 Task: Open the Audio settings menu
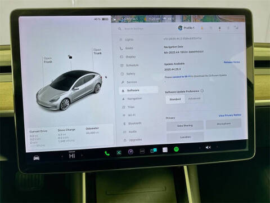pos(130,132)
